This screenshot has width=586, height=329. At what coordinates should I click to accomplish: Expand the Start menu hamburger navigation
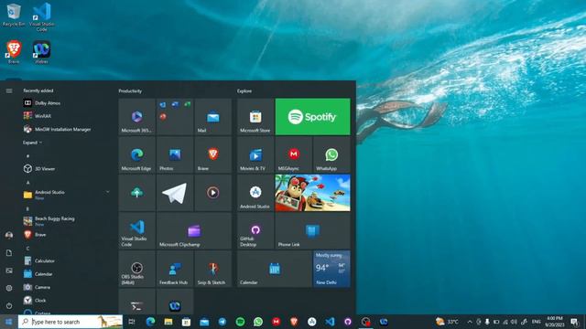(9, 90)
